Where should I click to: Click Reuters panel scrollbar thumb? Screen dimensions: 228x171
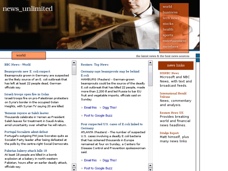[150, 76]
